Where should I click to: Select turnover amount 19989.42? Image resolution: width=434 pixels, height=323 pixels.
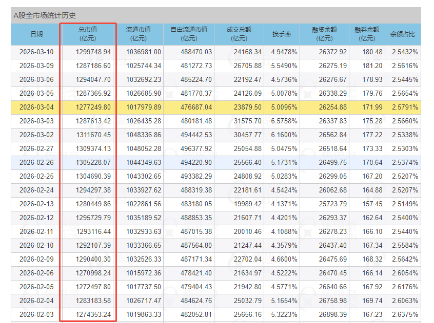coord(248,204)
